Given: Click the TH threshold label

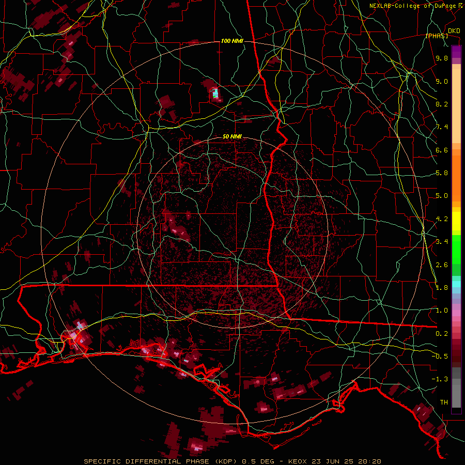Looking at the screenshot, I should (444, 402).
